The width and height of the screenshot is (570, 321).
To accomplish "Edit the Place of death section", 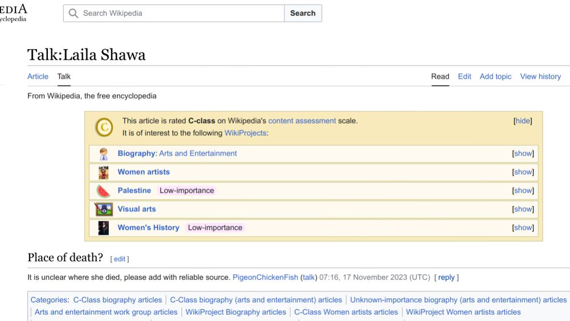I will [120, 259].
